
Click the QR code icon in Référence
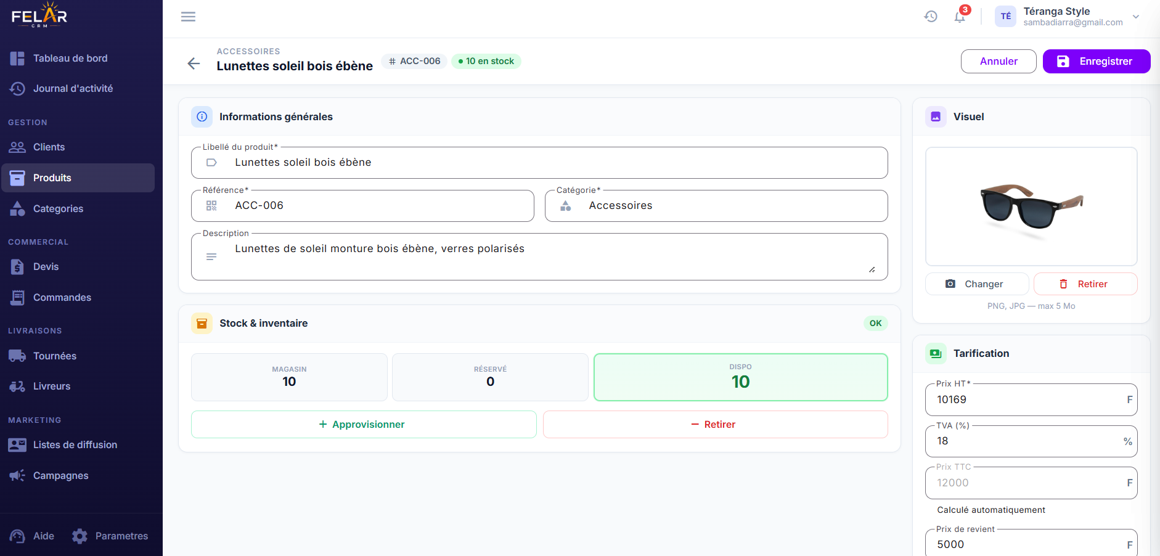point(211,206)
